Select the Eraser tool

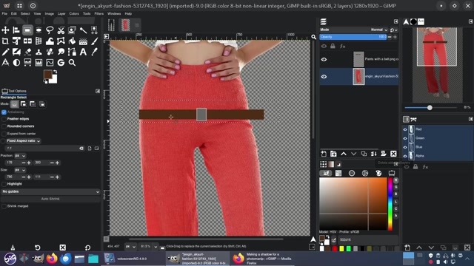click(27, 52)
